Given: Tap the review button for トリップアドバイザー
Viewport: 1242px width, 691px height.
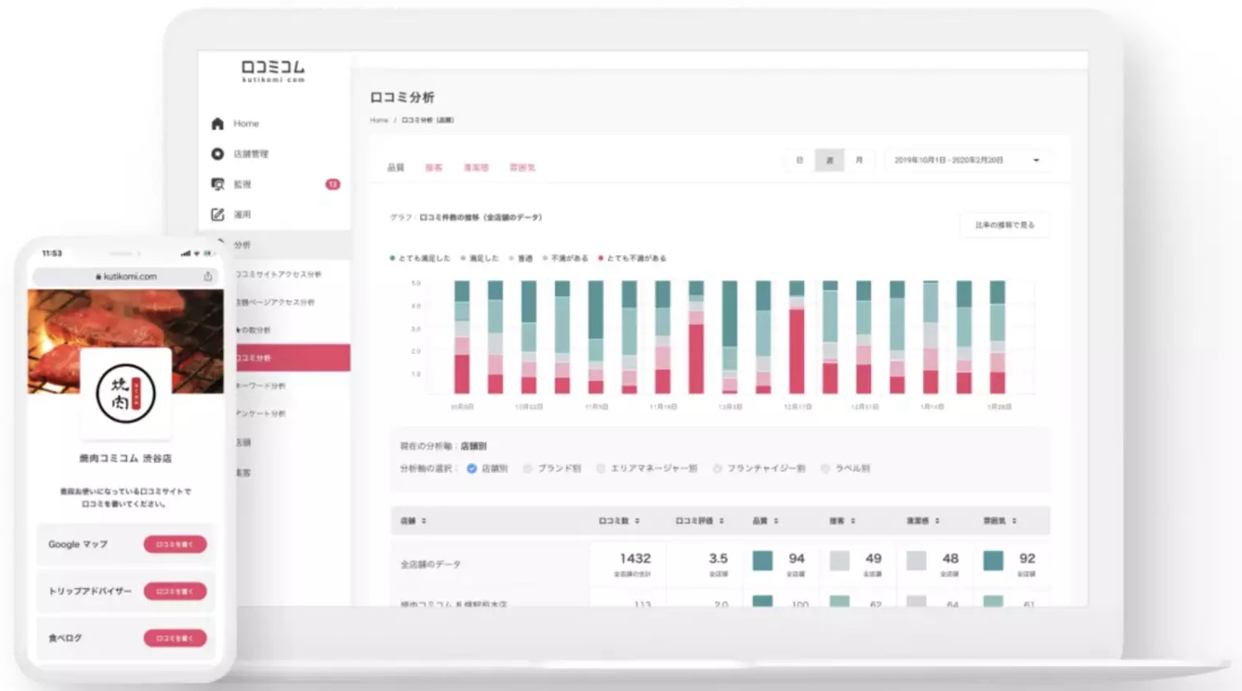Looking at the screenshot, I should pos(175,591).
